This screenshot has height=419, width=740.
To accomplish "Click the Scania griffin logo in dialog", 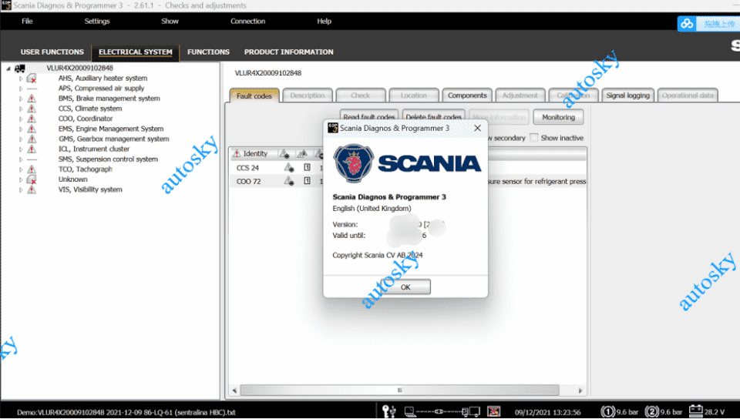I will pos(354,163).
